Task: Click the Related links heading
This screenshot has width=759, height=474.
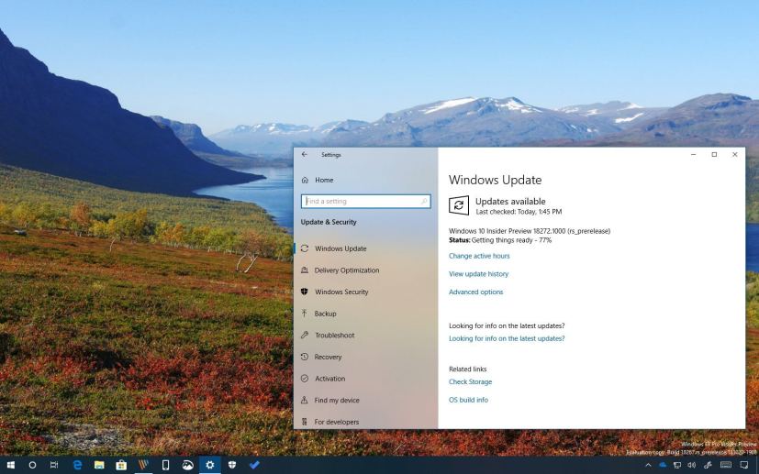Action: [x=467, y=369]
